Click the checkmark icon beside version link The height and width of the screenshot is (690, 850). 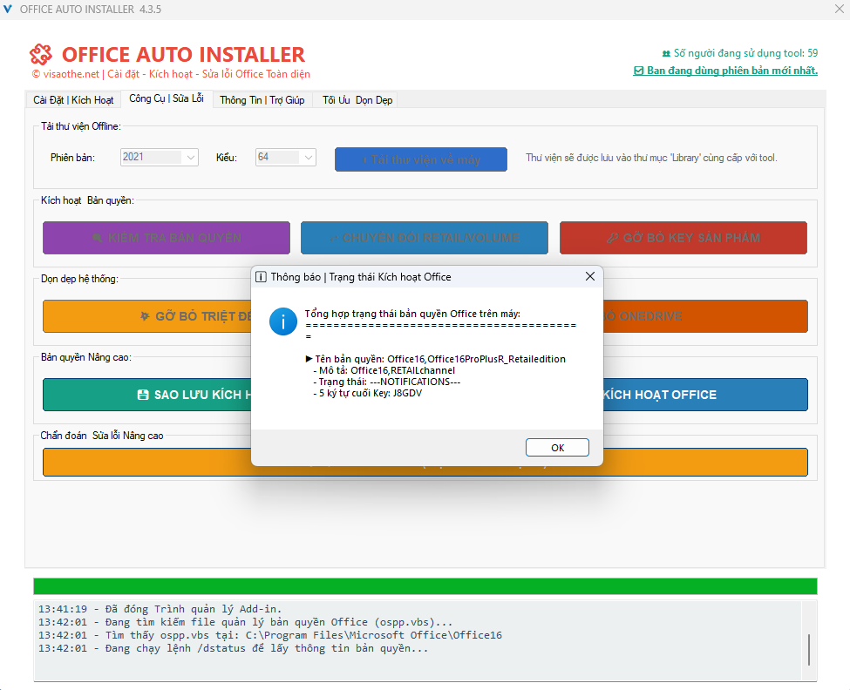coord(638,71)
